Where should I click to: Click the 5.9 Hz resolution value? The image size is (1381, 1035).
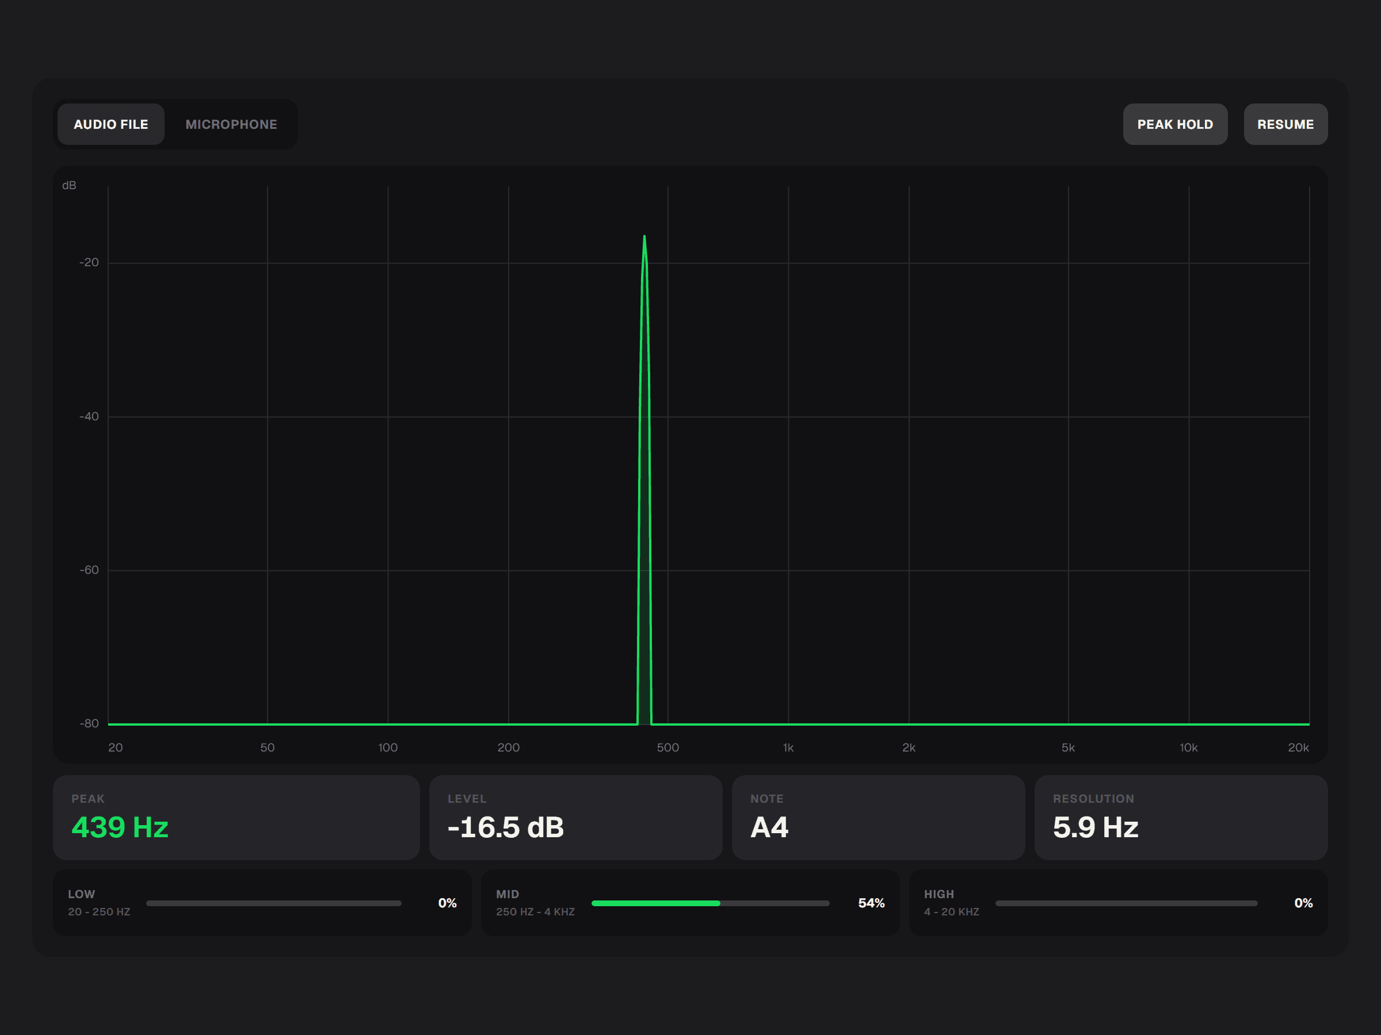1096,827
